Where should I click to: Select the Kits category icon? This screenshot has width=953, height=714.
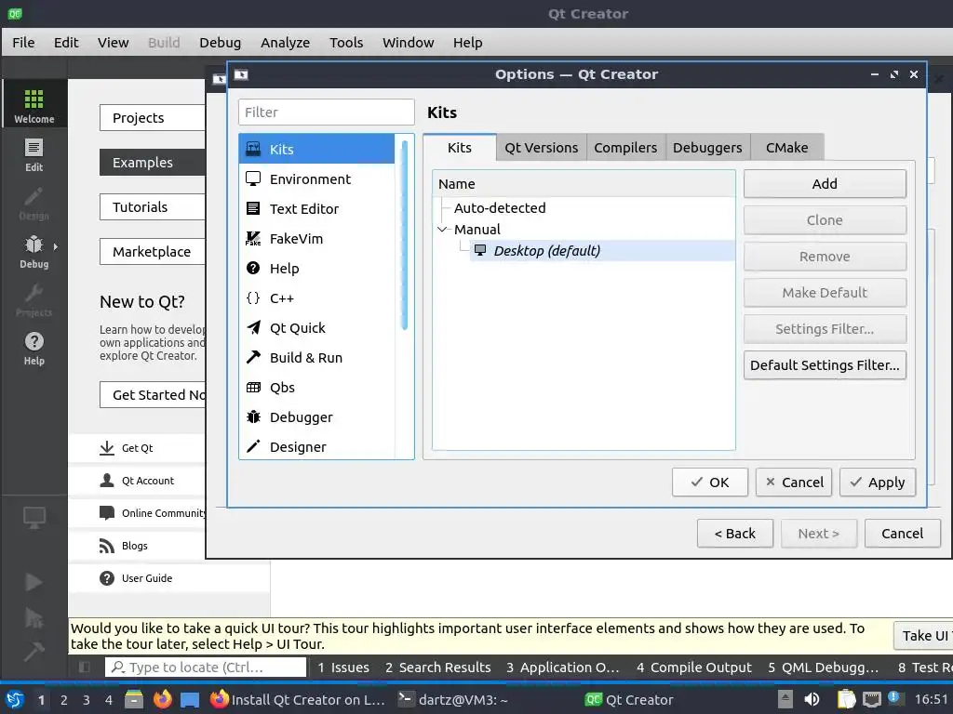click(253, 149)
